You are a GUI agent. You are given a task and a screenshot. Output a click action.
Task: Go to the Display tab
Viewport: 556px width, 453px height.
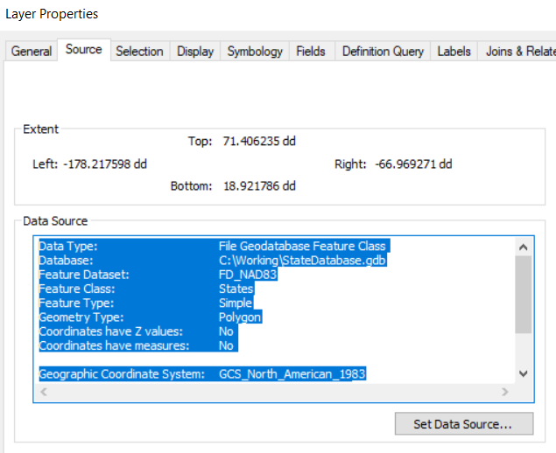tap(195, 52)
